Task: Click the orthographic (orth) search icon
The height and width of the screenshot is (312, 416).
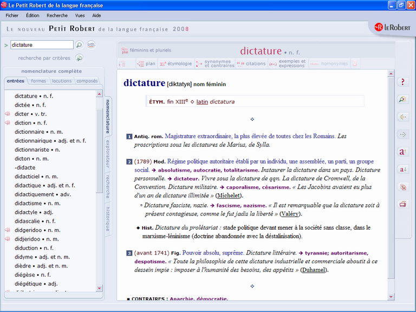Action: [x=91, y=44]
